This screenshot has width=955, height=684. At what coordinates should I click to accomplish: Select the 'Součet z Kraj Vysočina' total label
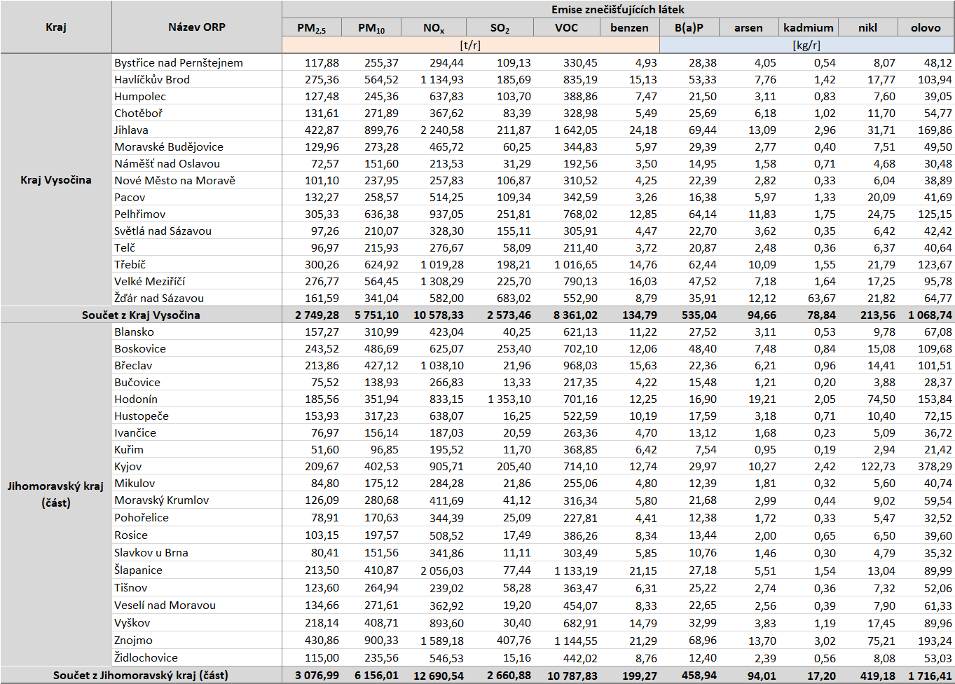[141, 315]
